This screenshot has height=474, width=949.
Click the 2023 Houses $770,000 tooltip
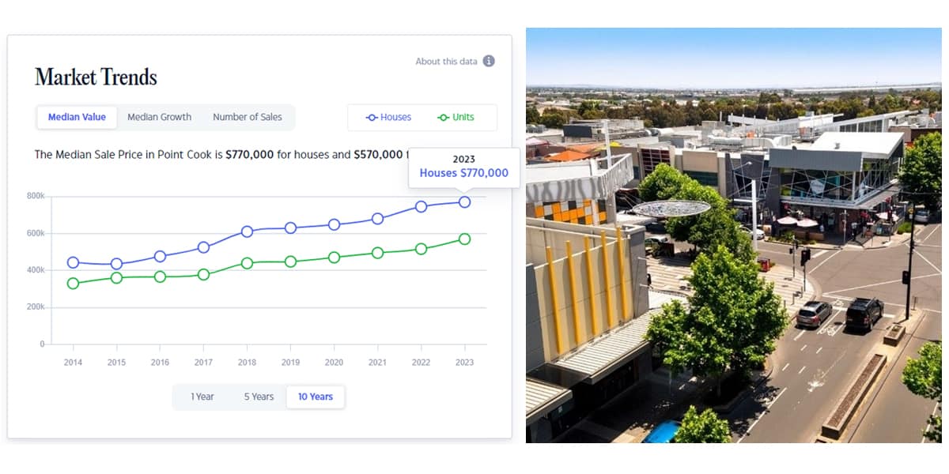(464, 167)
